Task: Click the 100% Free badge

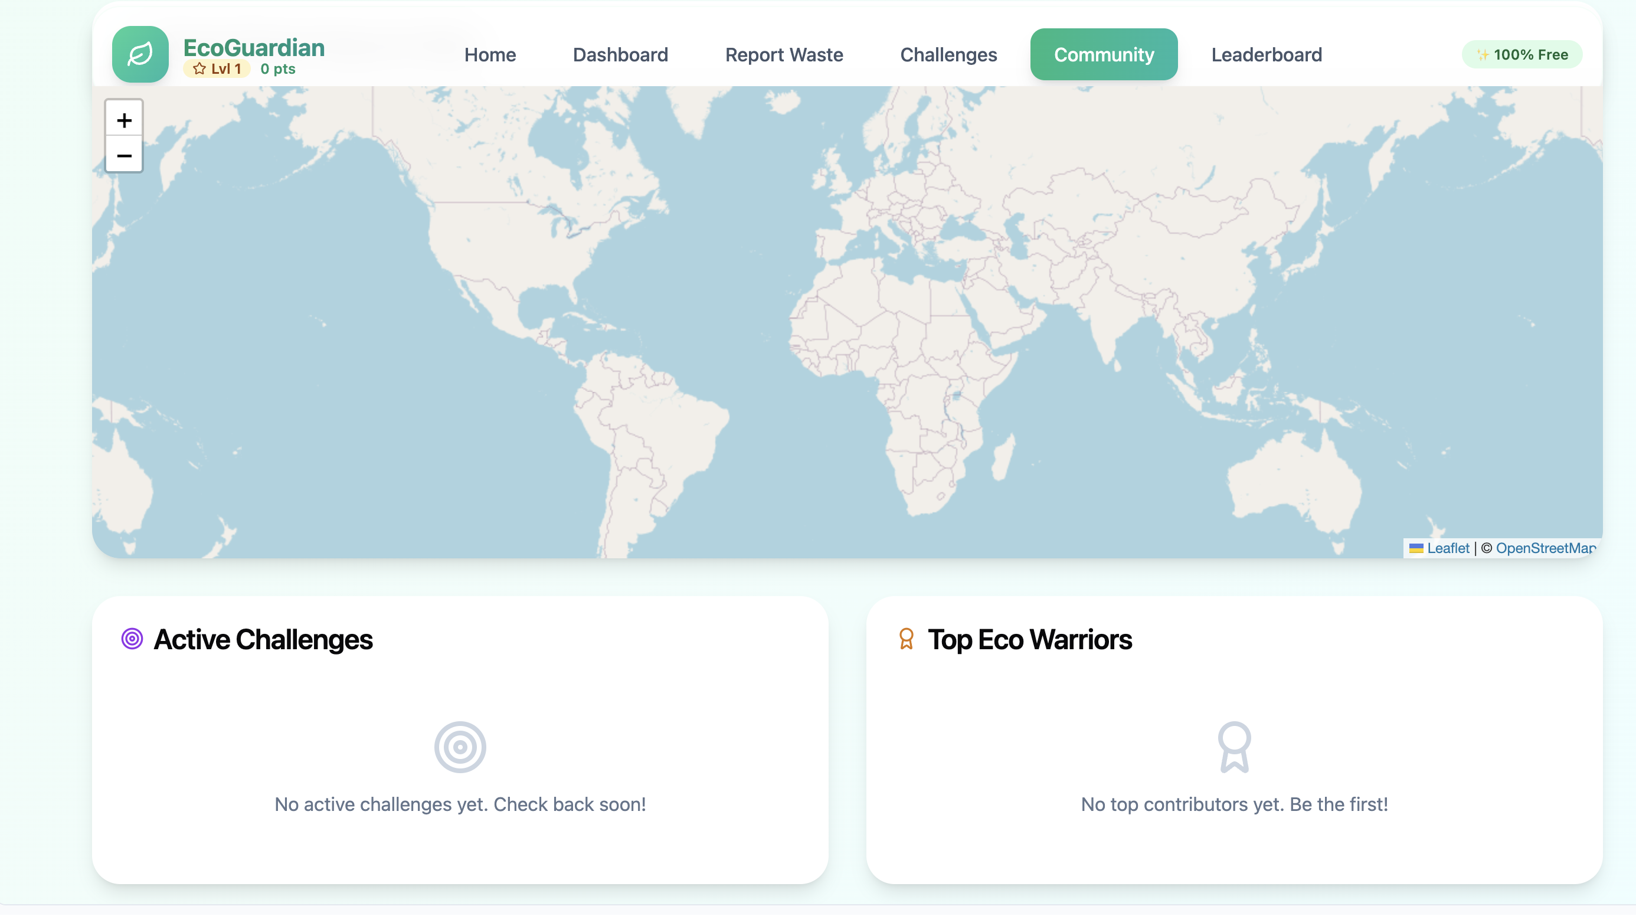Action: (x=1522, y=55)
